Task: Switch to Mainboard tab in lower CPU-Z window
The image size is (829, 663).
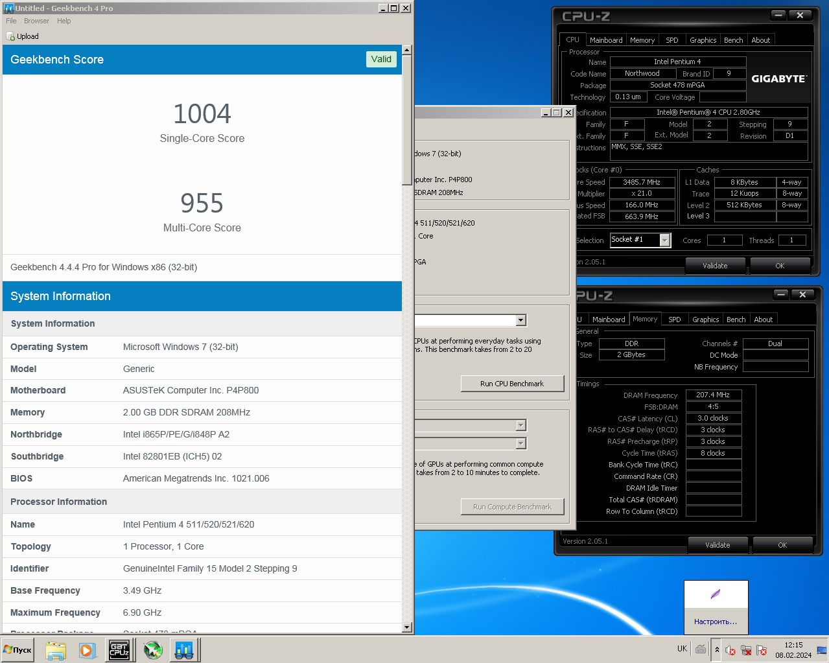Action: coord(609,320)
